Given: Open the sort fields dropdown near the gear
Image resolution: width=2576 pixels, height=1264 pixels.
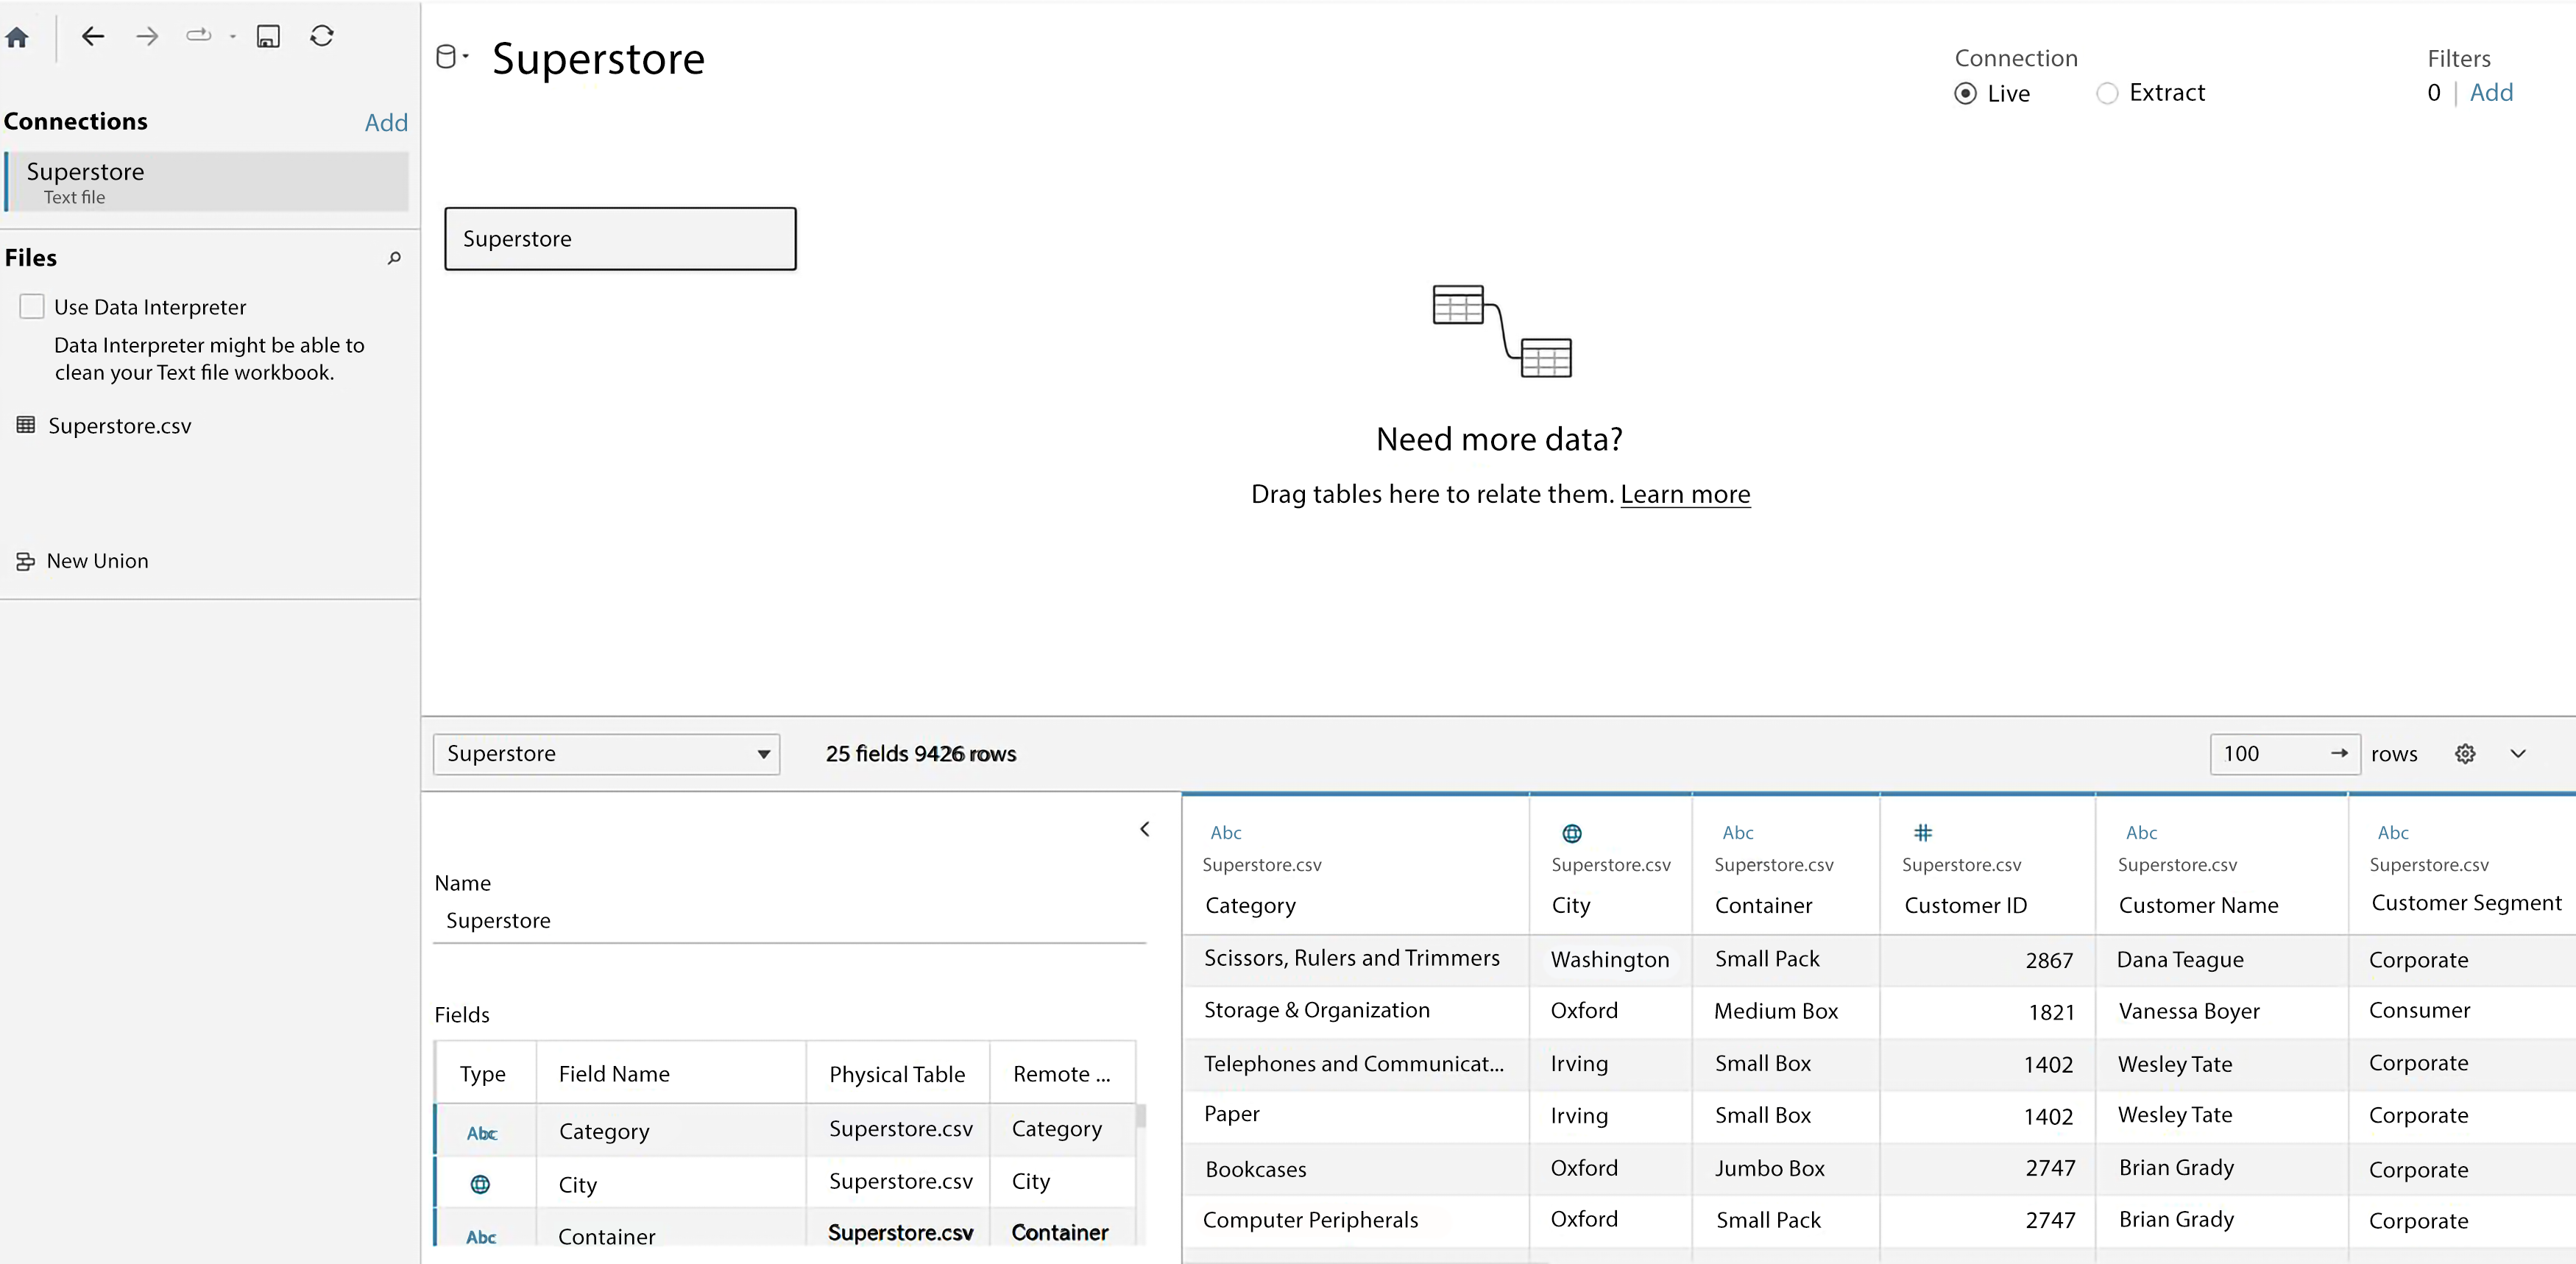Looking at the screenshot, I should (2519, 754).
